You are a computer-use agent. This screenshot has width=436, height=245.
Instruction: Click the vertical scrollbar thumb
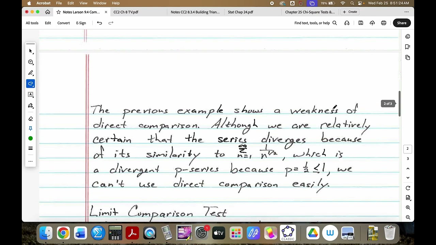click(x=400, y=103)
